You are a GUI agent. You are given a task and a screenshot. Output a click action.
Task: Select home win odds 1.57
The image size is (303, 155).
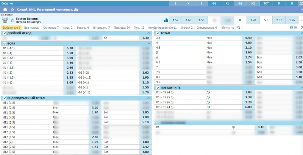(175, 20)
